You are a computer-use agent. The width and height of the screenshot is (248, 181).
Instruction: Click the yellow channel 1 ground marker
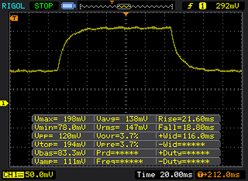(x=4, y=103)
